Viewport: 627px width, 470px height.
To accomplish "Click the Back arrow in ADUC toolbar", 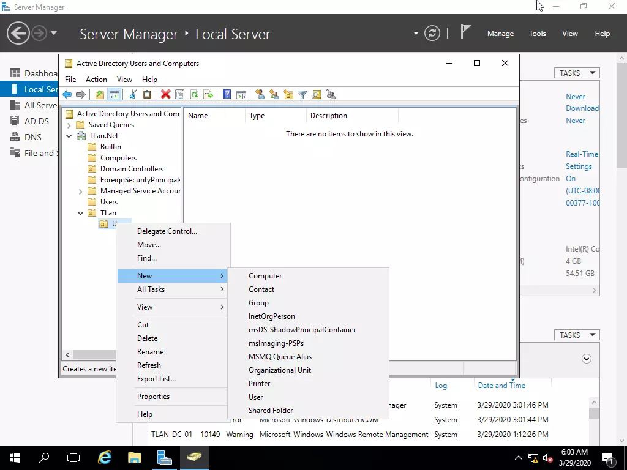I will coord(67,95).
